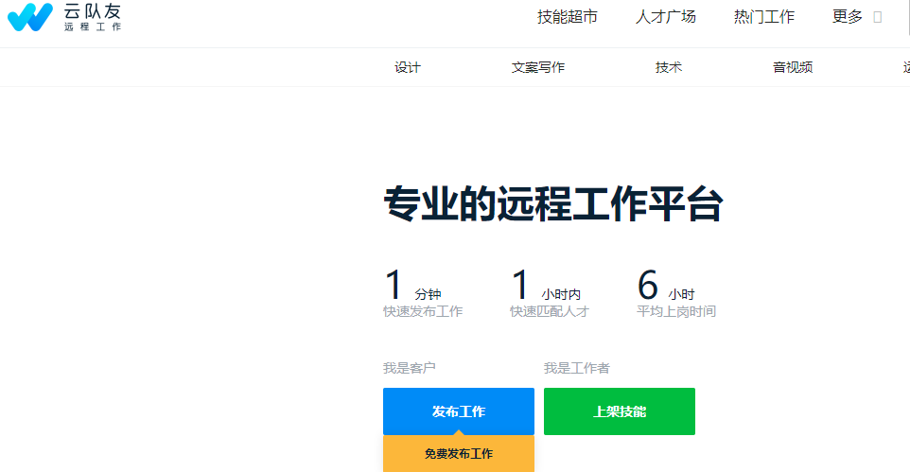Click the blue 发布工作 button
The height and width of the screenshot is (472, 910).
[459, 411]
